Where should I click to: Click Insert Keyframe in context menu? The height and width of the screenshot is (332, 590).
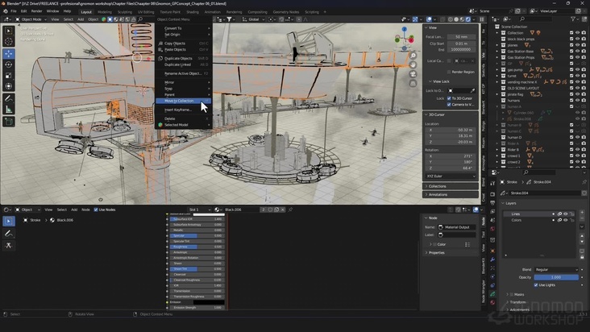[x=178, y=110]
